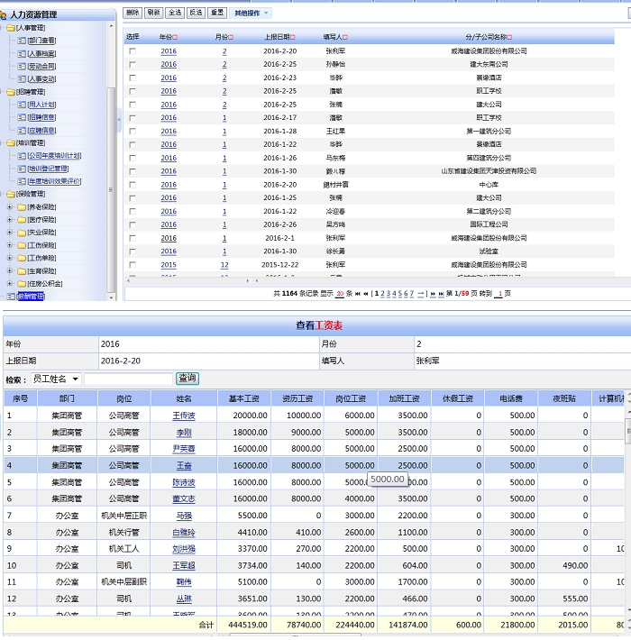The image size is (631, 640).
Task: Sort by 分/子公司名称 using the red sort icon
Action: [x=509, y=37]
